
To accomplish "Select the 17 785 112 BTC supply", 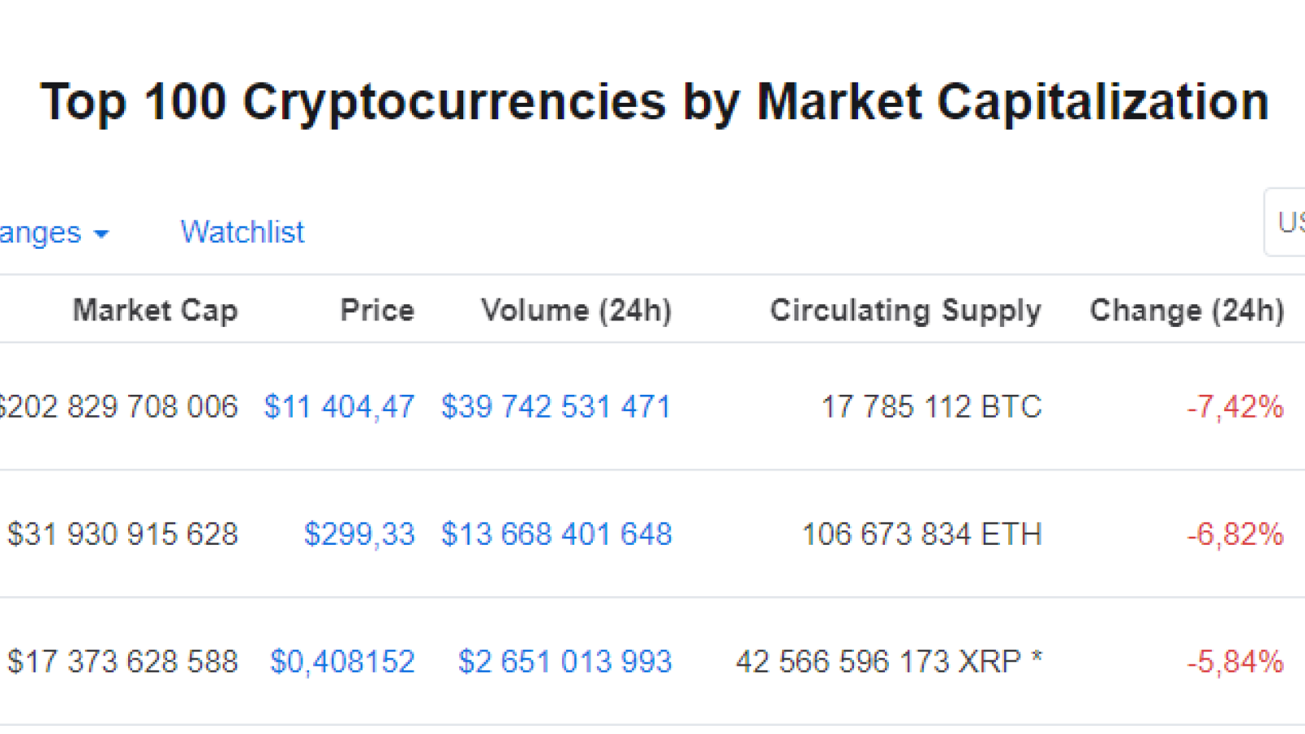I will pyautogui.click(x=931, y=407).
